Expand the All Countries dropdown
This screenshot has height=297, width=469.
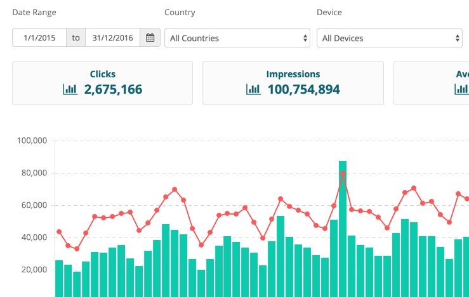[x=237, y=38]
